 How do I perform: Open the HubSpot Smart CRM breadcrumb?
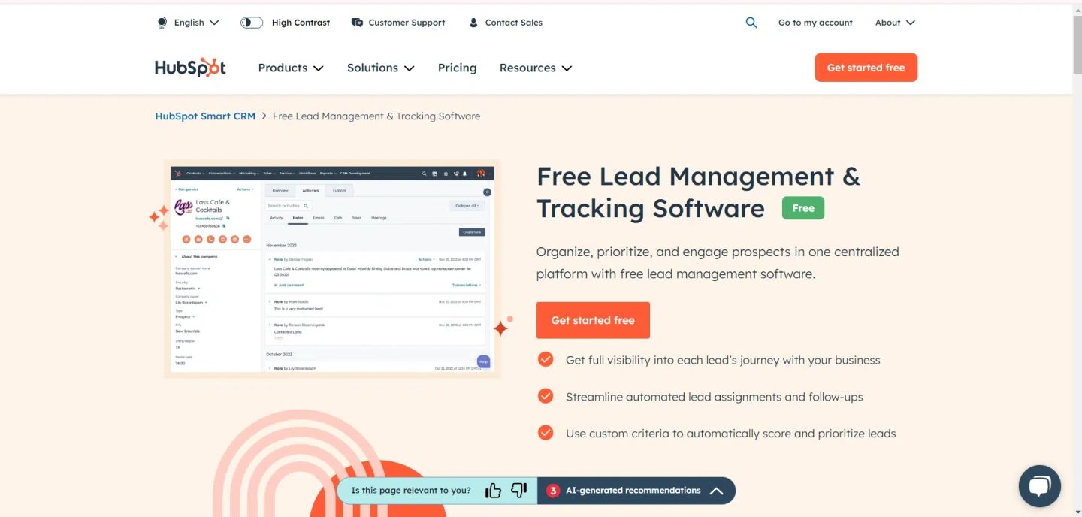tap(205, 116)
